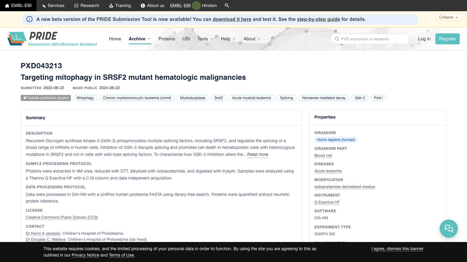Collapse the announcement banner
The image size is (467, 262).
coord(449,17)
